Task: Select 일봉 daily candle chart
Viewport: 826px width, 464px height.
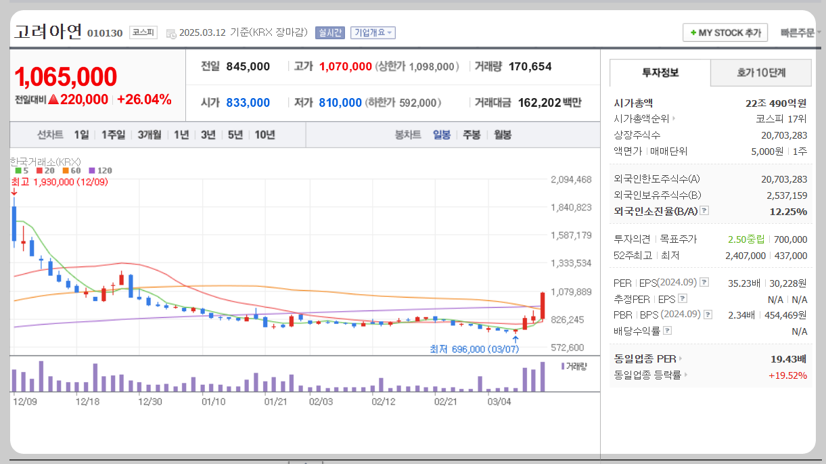Action: [442, 135]
